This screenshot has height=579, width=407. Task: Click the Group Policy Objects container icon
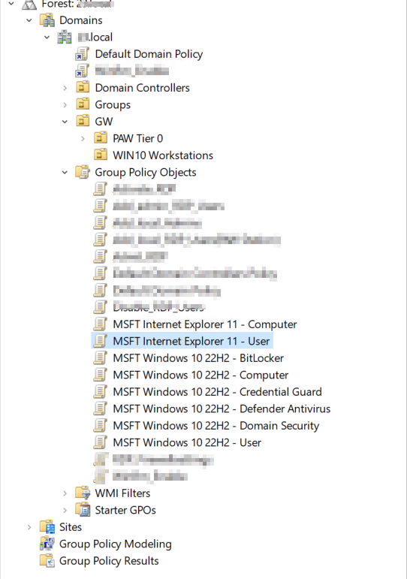point(83,172)
